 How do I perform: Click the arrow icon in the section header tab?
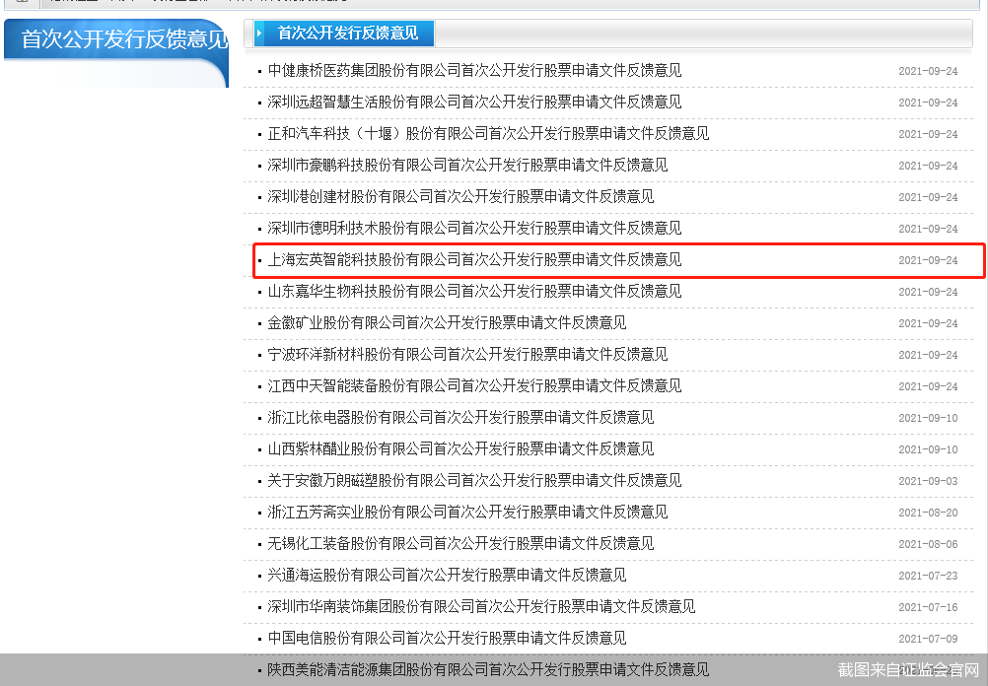click(x=259, y=33)
